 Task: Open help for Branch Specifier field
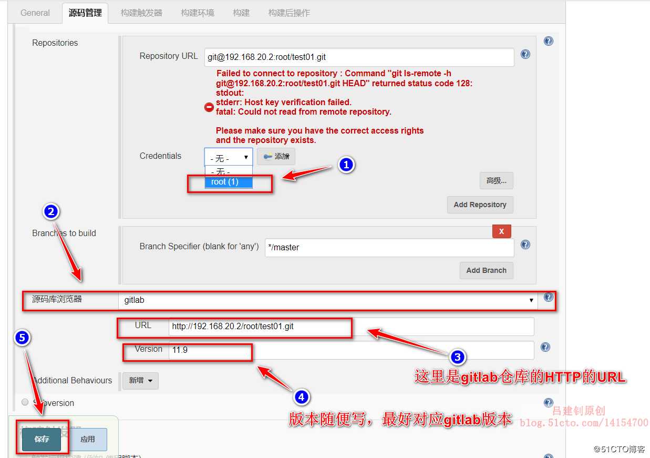(525, 245)
